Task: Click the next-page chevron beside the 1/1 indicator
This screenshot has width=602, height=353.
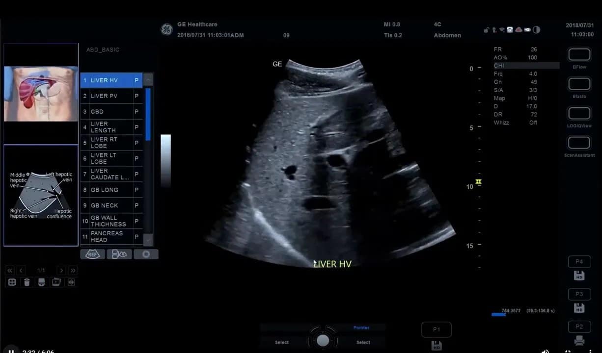Action: [x=61, y=270]
